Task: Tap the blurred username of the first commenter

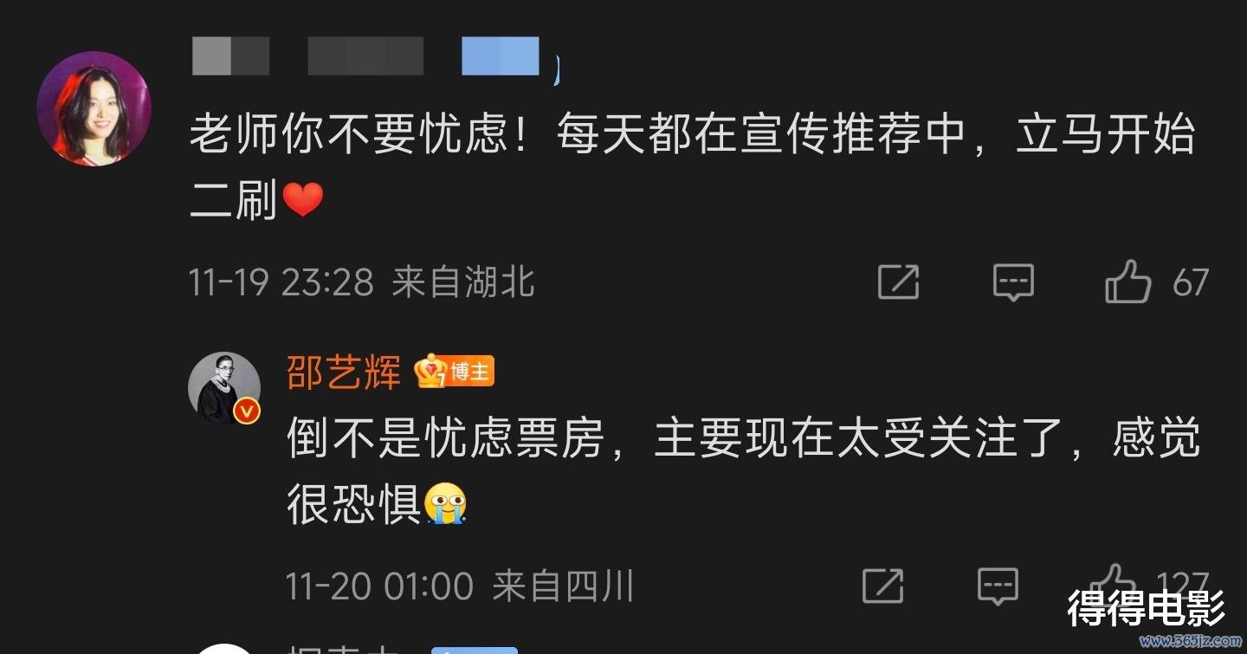Action: (x=307, y=56)
